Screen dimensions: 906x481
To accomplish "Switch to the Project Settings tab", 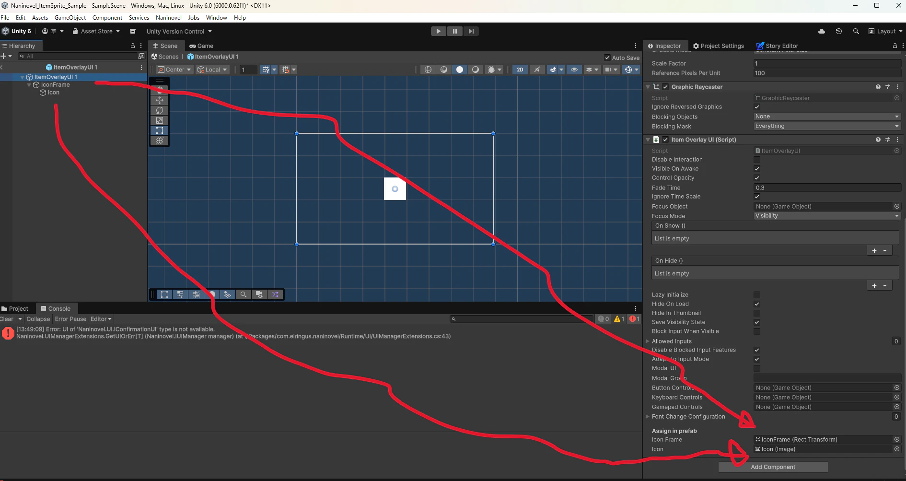I will (x=718, y=46).
